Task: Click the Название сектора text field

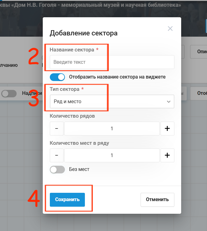Action: [112, 62]
